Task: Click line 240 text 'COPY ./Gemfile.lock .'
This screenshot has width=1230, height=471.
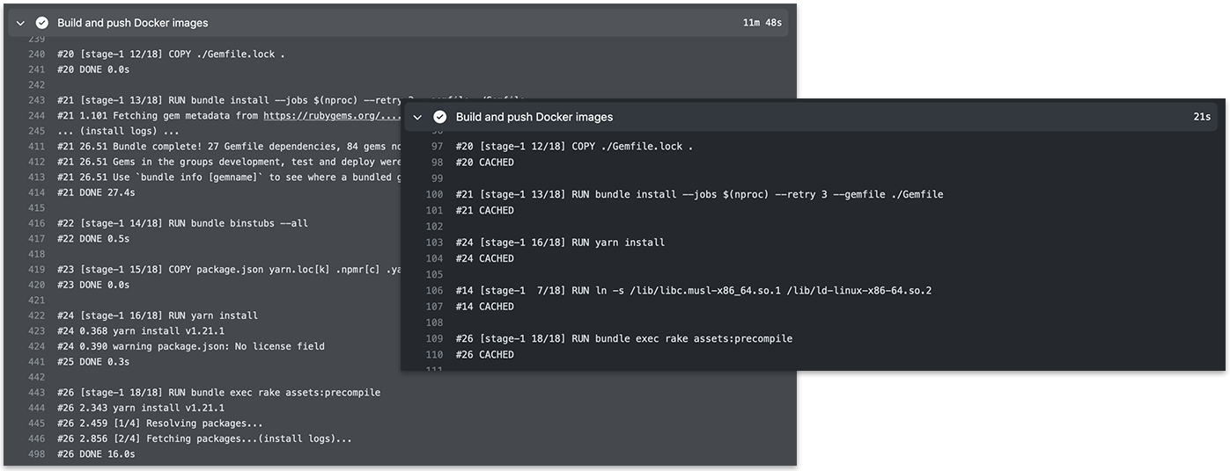Action: point(226,54)
